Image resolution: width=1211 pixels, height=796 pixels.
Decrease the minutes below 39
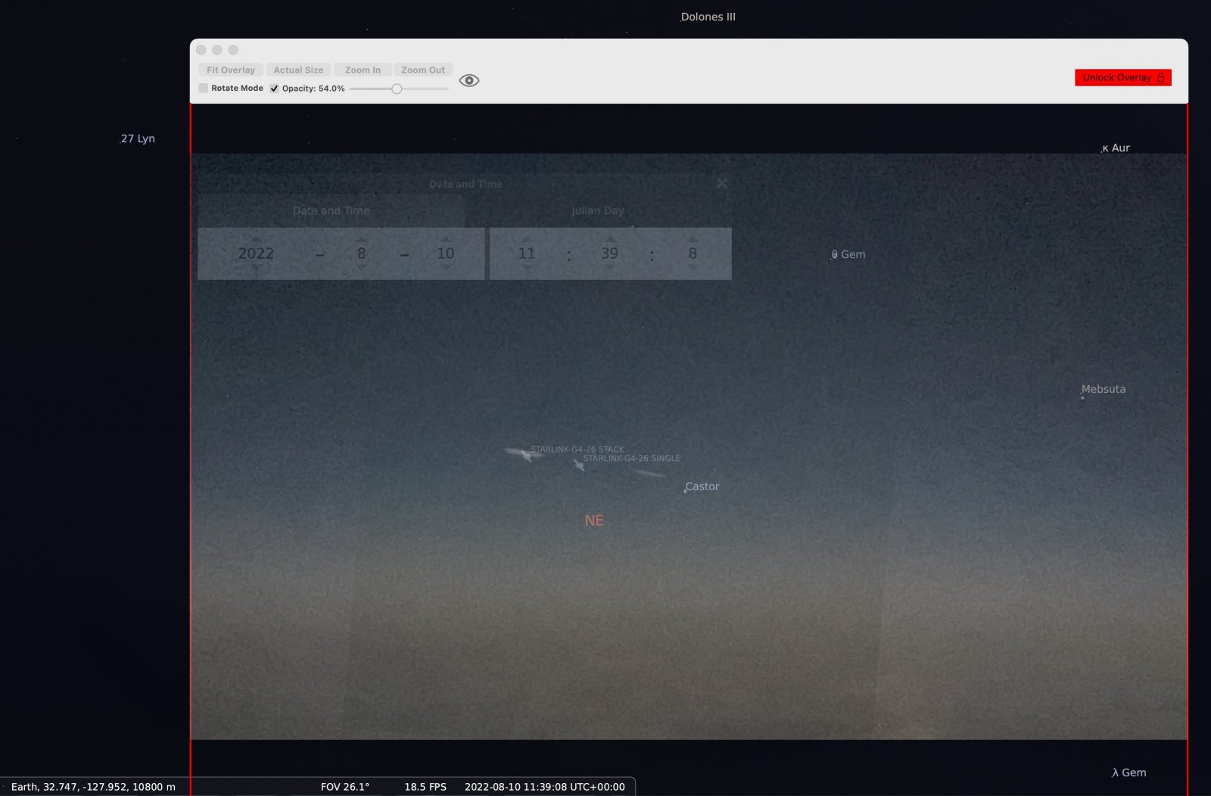pos(610,268)
